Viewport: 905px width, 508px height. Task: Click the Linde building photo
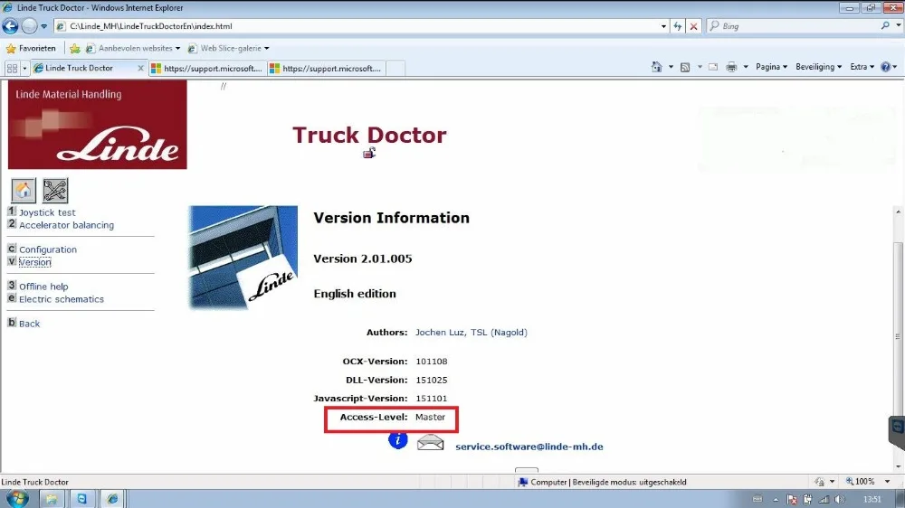tap(243, 258)
